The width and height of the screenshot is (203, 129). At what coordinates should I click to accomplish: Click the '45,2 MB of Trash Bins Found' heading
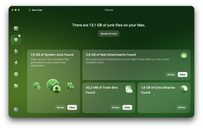click(102, 90)
